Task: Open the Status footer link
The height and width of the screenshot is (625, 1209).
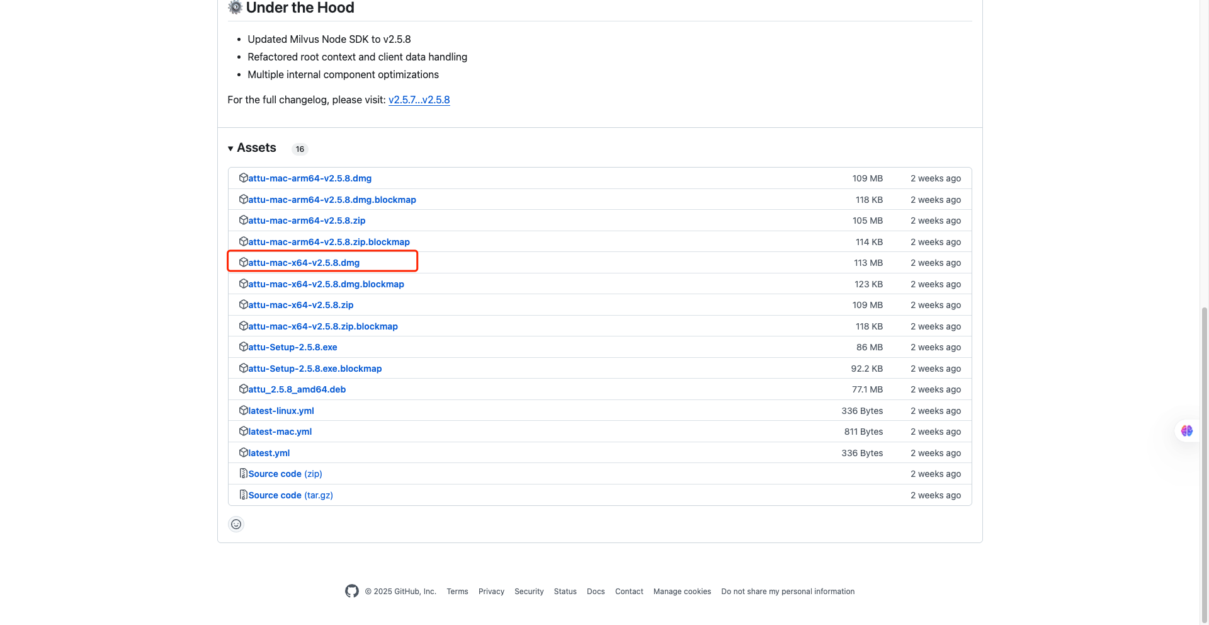Action: tap(565, 592)
